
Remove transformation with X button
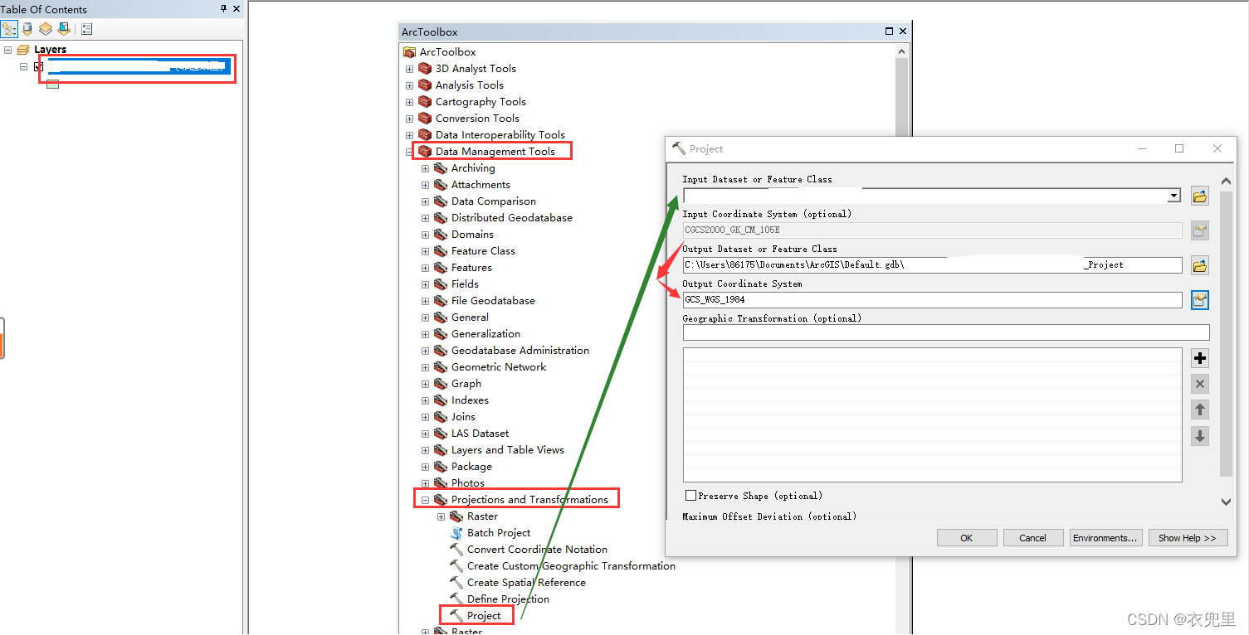tap(1199, 384)
